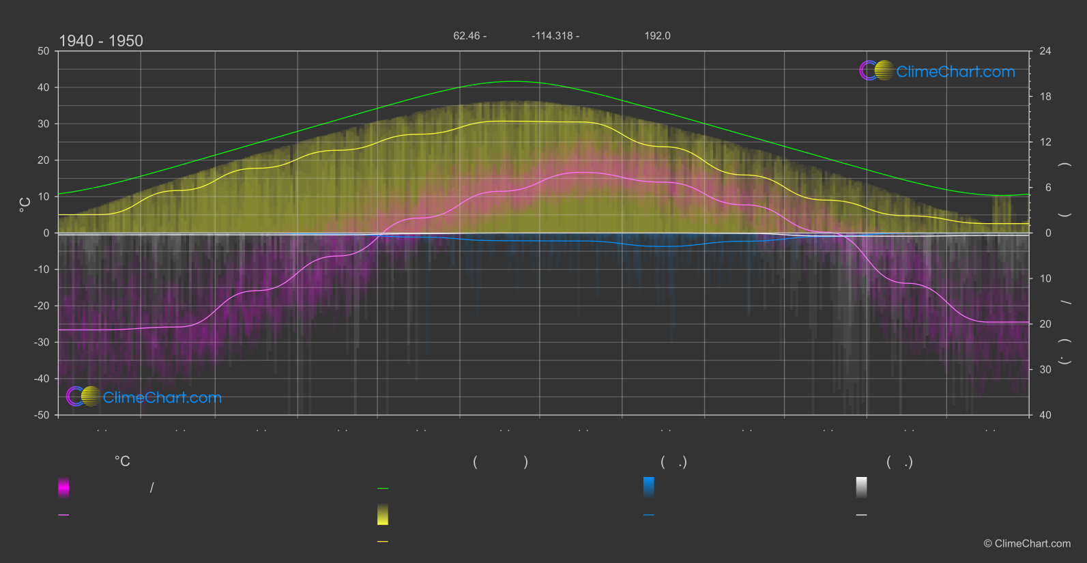This screenshot has width=1087, height=563.
Task: Toggle the white snowfall average line legend marker
Action: tap(862, 515)
